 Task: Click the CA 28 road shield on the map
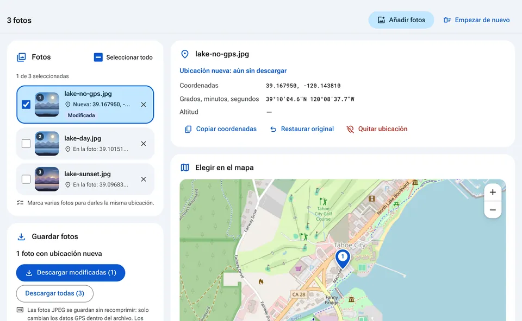coord(299,294)
